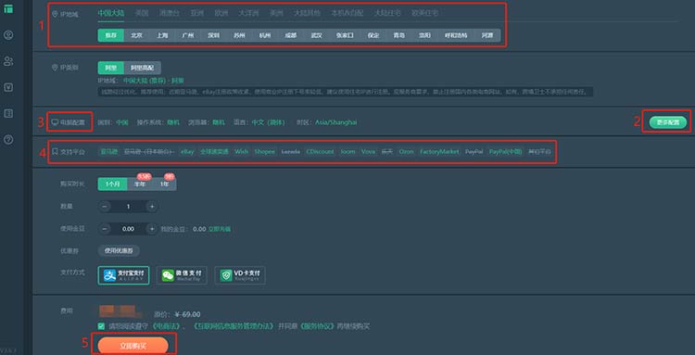
Task: Select the 半年 purchase duration
Action: tap(140, 184)
